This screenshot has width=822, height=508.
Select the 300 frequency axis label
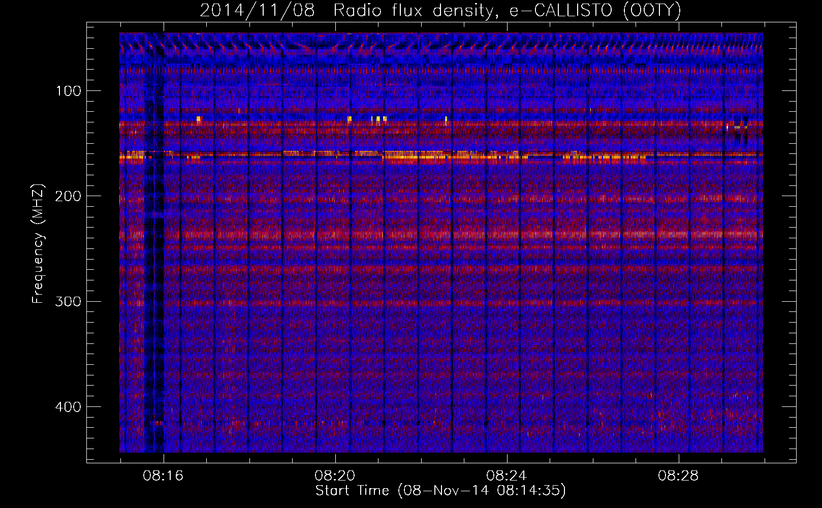pyautogui.click(x=68, y=302)
